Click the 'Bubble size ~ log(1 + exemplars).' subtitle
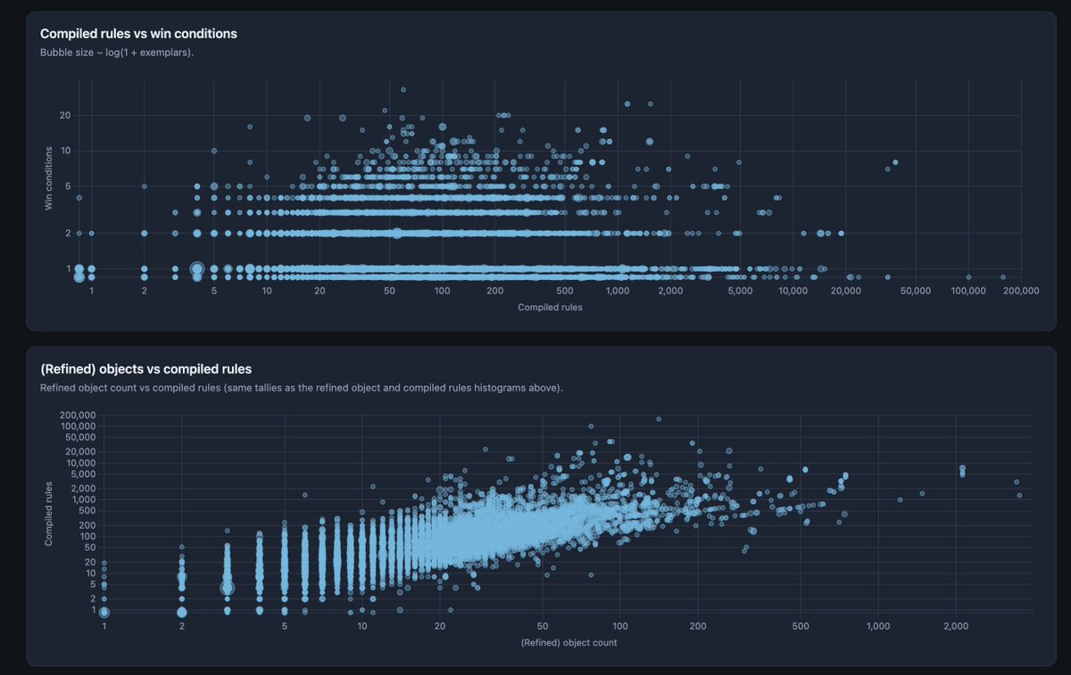This screenshot has height=675, width=1071. (117, 53)
